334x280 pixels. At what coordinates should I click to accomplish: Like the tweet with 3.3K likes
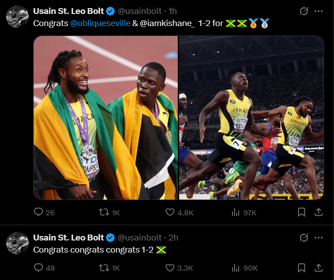click(x=170, y=268)
